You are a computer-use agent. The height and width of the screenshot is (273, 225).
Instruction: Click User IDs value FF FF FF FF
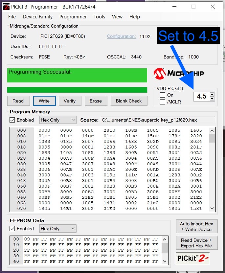click(51, 47)
